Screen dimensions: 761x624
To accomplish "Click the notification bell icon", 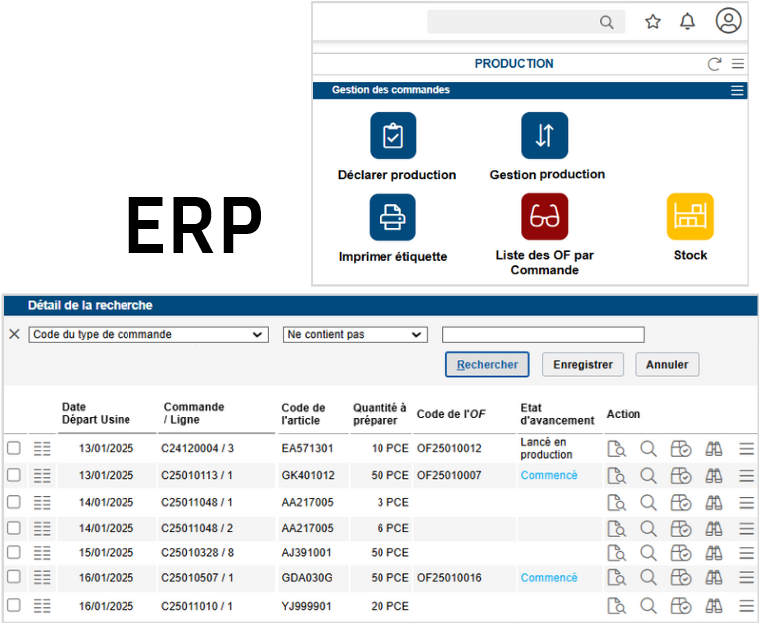I will tap(687, 21).
